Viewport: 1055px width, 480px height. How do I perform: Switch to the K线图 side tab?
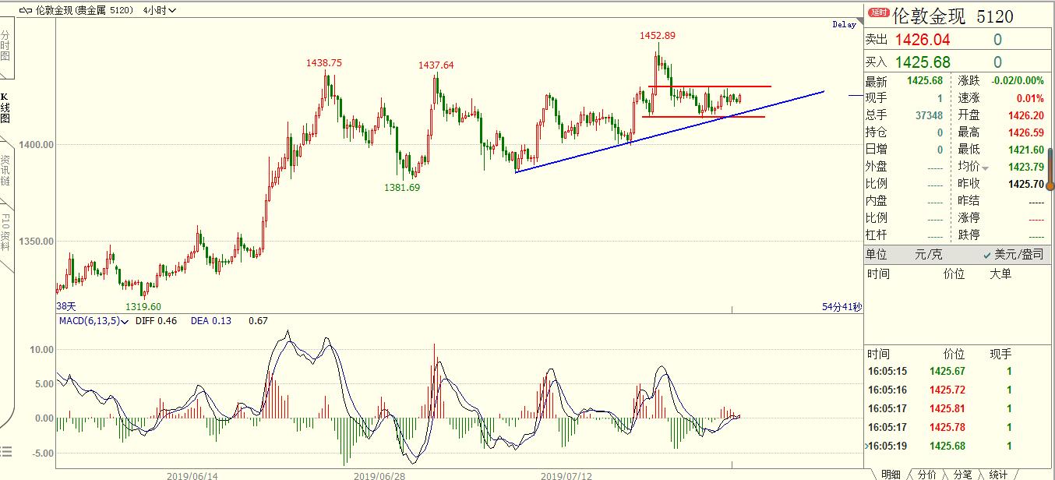pos(6,108)
